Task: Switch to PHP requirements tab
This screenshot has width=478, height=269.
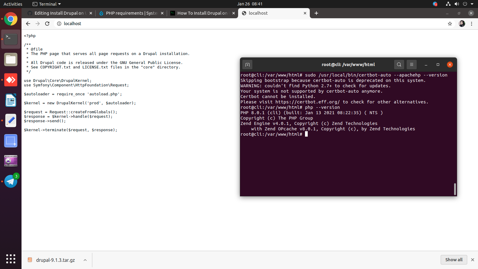Action: pyautogui.click(x=131, y=13)
